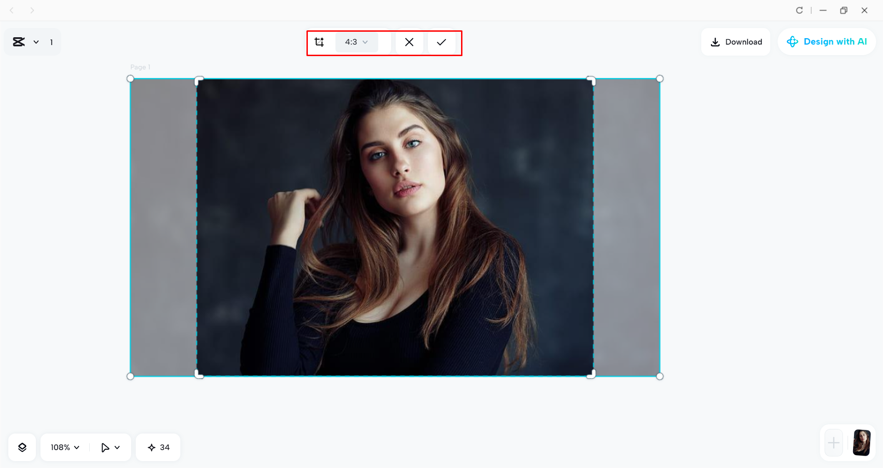Viewport: 883px width, 468px height.
Task: Open Design with AI
Action: click(826, 42)
